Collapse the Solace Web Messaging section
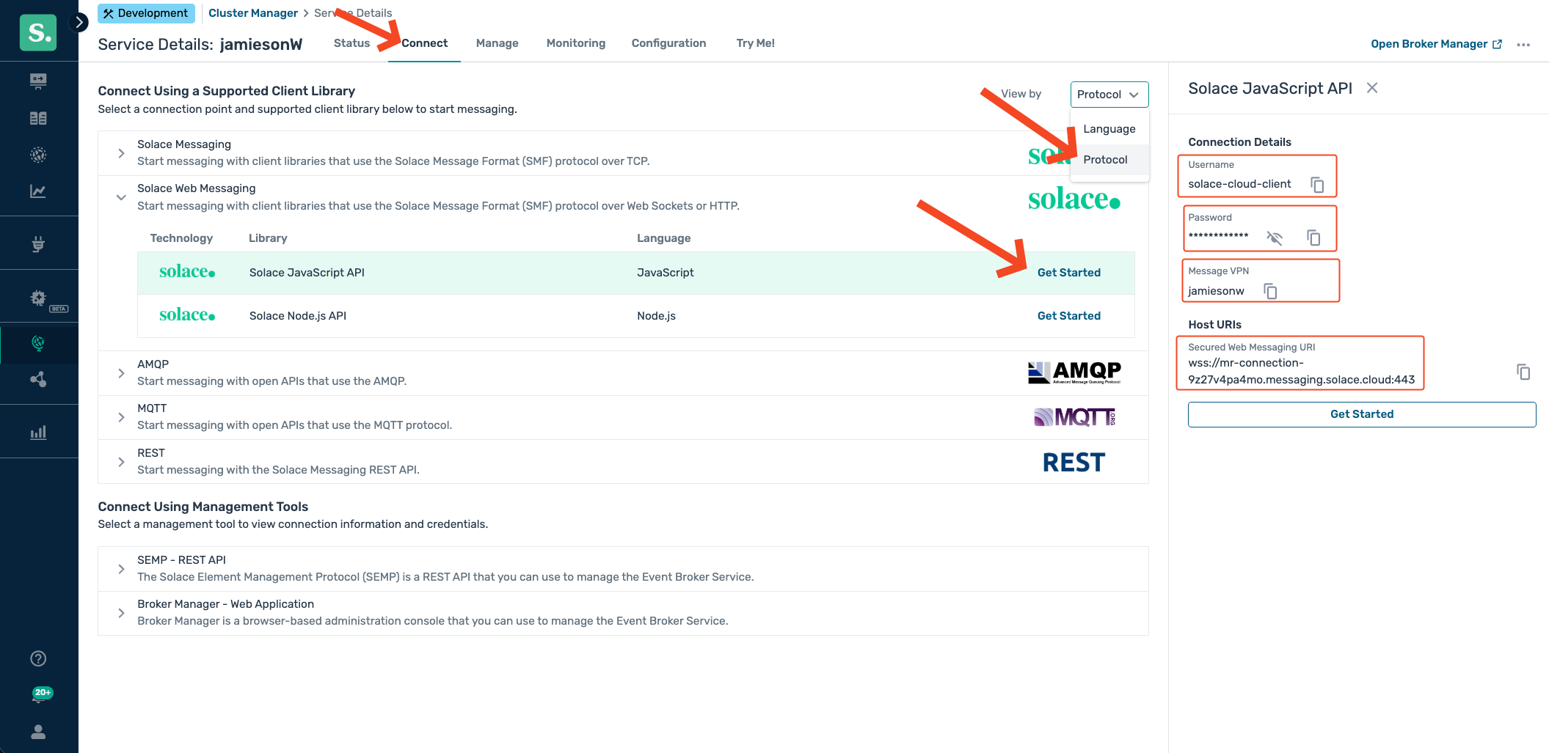The width and height of the screenshot is (1549, 753). 121,197
